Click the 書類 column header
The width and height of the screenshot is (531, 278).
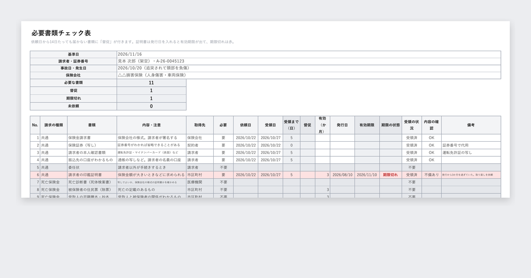(x=92, y=125)
